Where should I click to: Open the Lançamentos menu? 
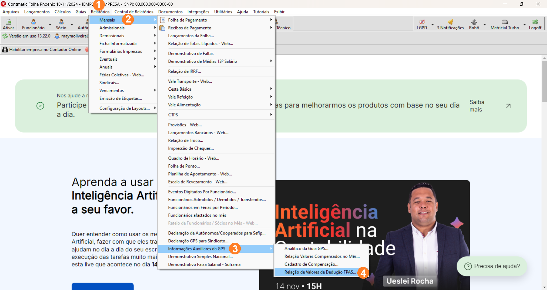(37, 12)
